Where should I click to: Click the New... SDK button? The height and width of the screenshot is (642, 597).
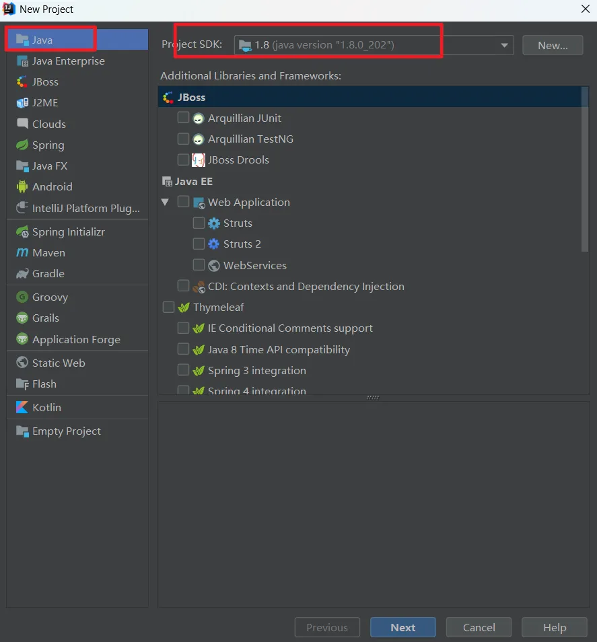click(x=553, y=46)
